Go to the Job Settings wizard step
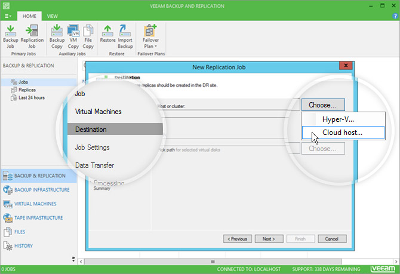Viewport: 400px width, 274px height. point(92,147)
